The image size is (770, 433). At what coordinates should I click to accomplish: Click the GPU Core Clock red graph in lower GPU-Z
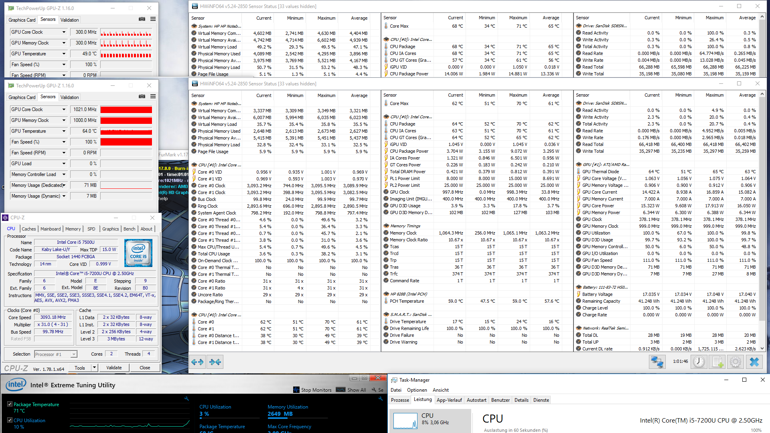[126, 109]
